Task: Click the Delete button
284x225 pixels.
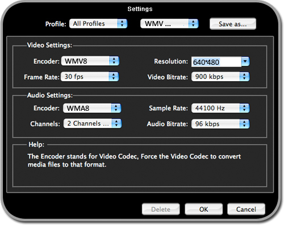Action: tap(161, 209)
